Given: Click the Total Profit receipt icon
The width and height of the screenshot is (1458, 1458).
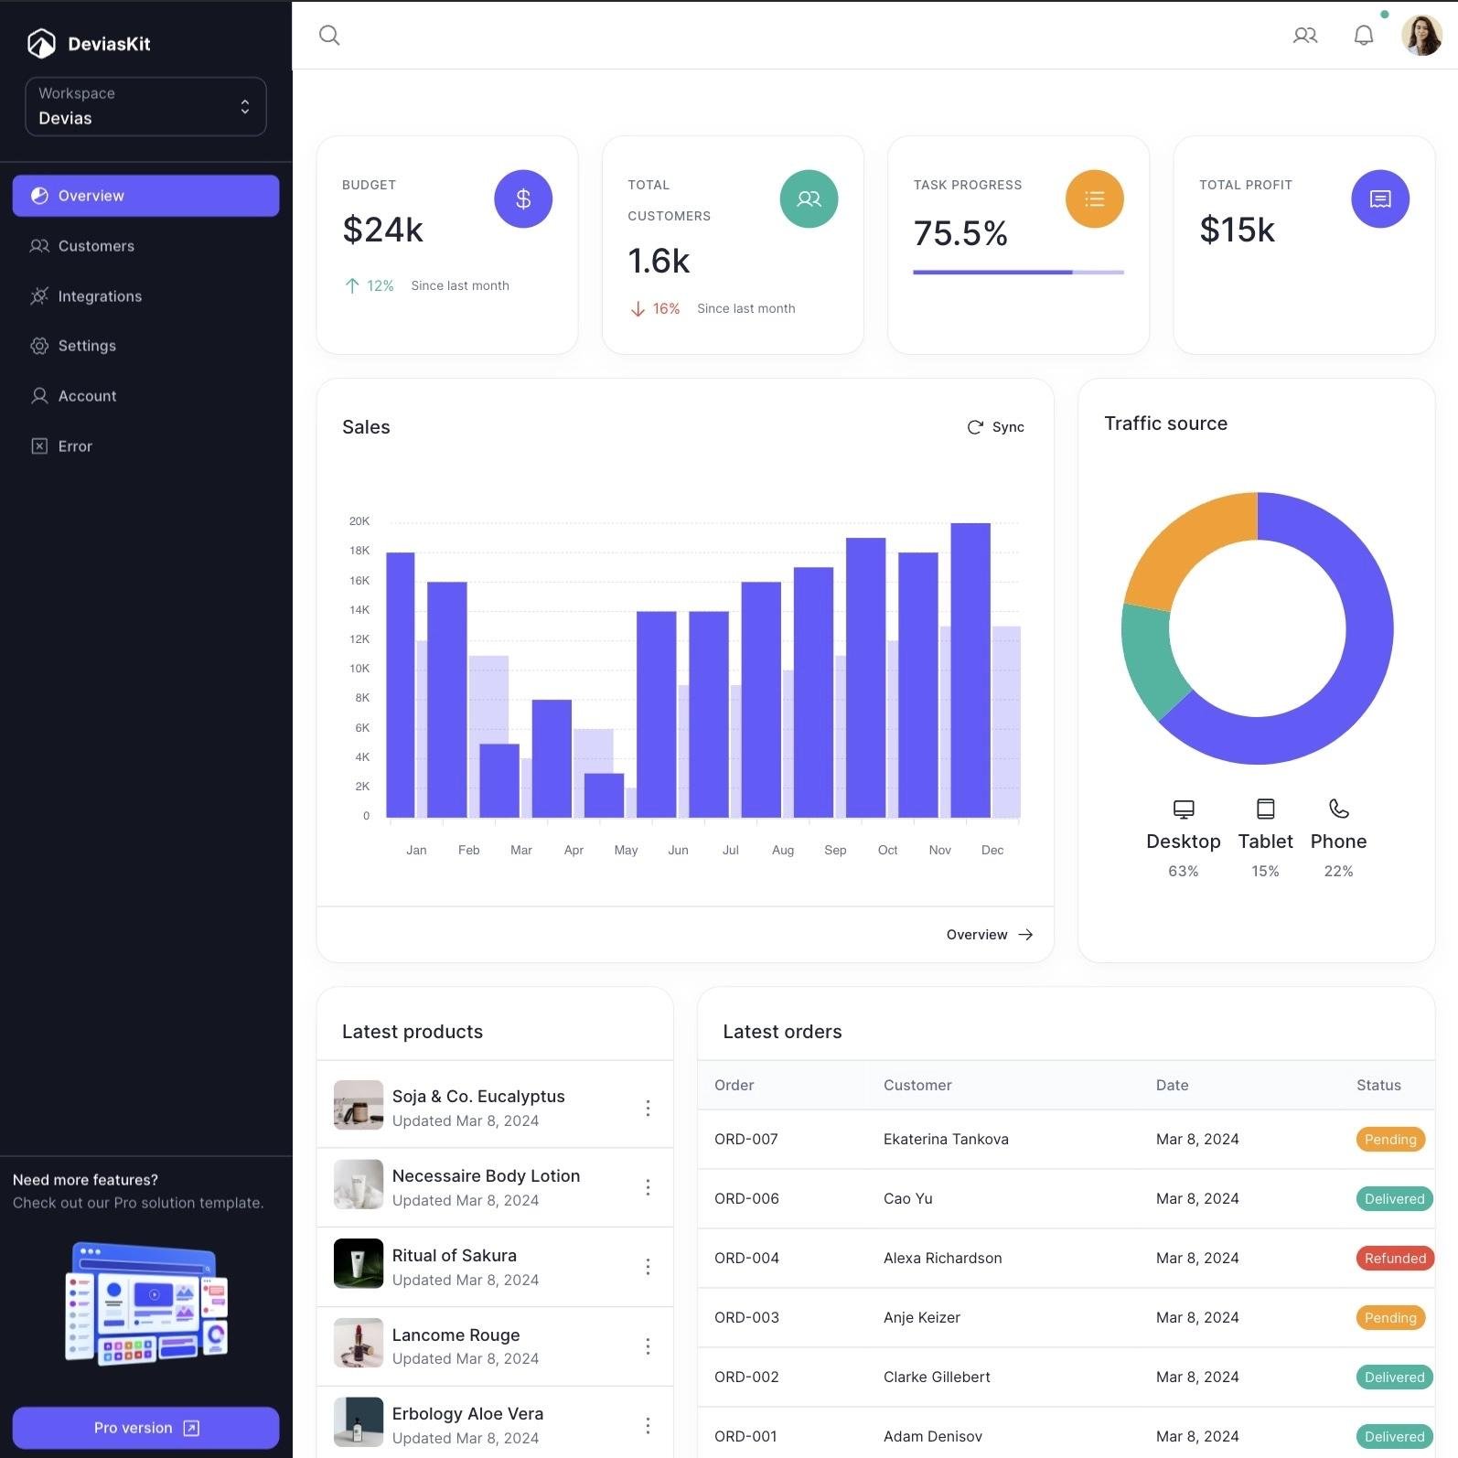Looking at the screenshot, I should 1379,198.
